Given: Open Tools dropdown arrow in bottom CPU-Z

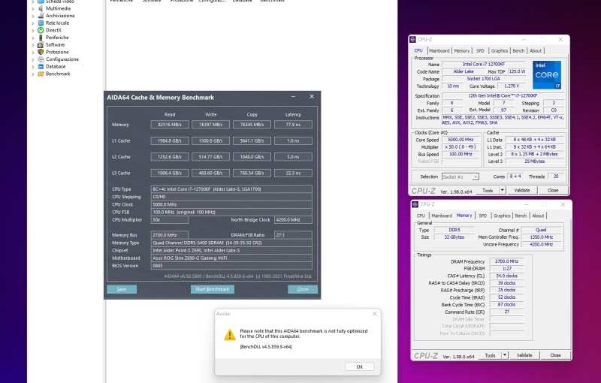Looking at the screenshot, I should click(x=505, y=355).
